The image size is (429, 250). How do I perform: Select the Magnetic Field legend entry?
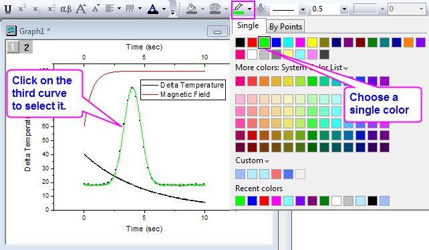pos(176,94)
